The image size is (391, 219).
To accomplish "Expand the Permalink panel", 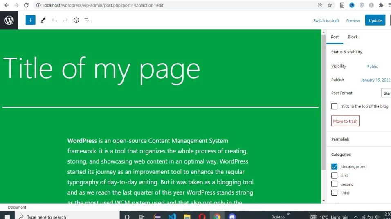I will point(340,139).
